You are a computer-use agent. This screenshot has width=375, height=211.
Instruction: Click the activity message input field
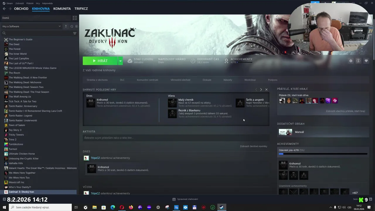click(x=176, y=138)
